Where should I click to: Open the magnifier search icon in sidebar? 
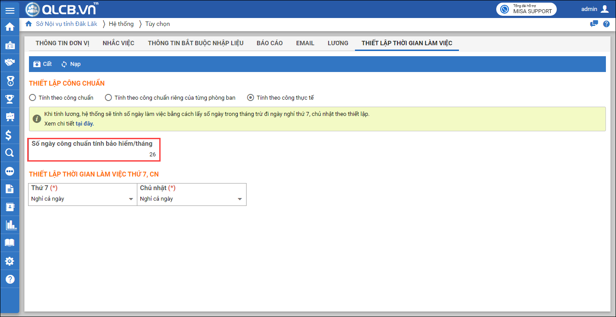[10, 153]
